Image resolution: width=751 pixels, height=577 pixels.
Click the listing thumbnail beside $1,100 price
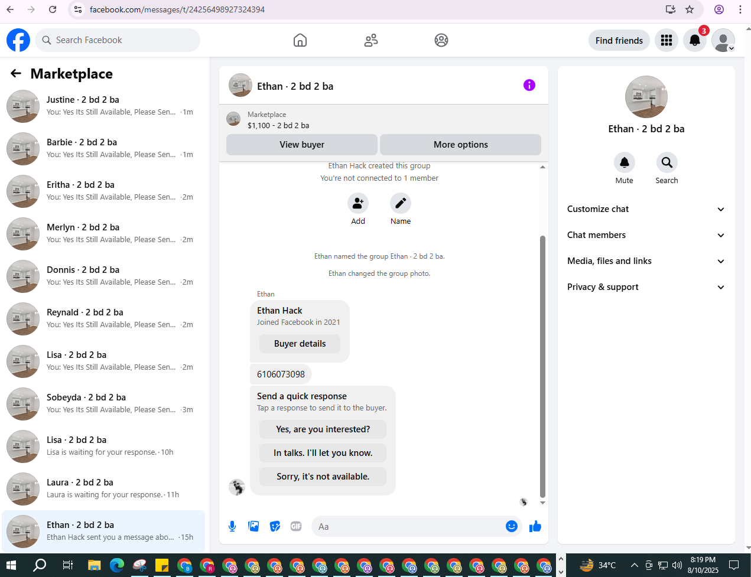pyautogui.click(x=234, y=119)
